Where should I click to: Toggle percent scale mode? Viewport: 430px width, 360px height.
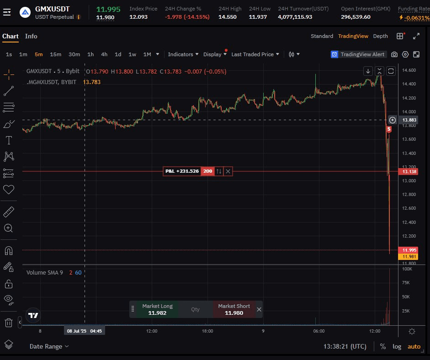383,347
